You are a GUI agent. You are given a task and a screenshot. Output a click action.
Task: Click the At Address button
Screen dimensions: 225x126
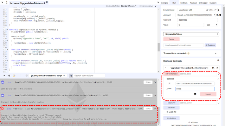click(210, 45)
